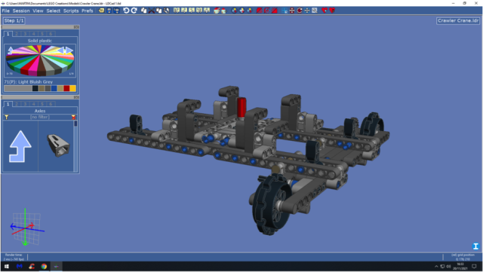The height and width of the screenshot is (272, 483).
Task: Select the red color swatch in the recent colors
Action: coord(66,89)
